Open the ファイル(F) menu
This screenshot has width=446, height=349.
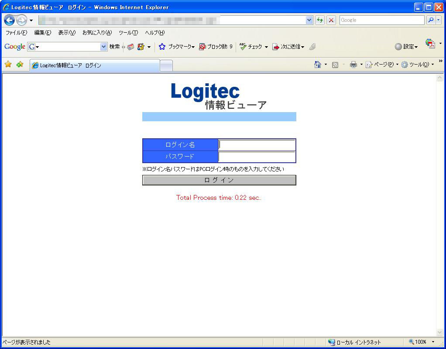point(17,33)
